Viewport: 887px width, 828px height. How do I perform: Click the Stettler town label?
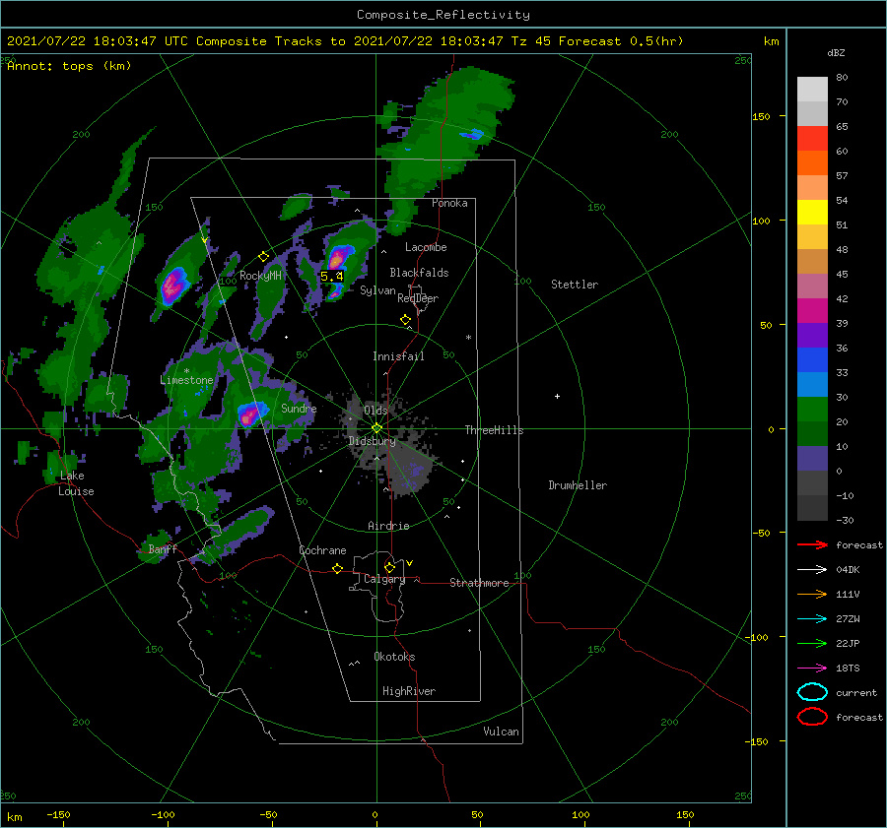575,285
